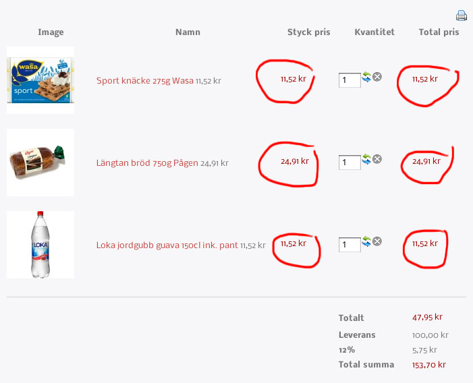
Task: Remove Sport knäcke Wasa from cart
Action: (x=377, y=77)
